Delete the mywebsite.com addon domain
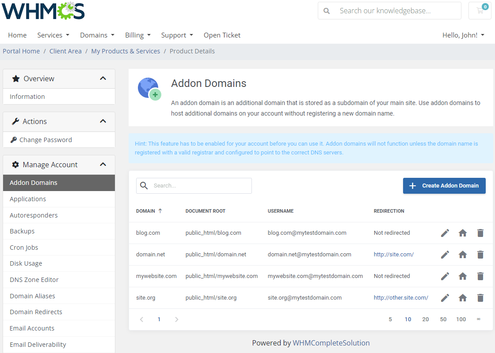495x353 pixels. click(480, 276)
